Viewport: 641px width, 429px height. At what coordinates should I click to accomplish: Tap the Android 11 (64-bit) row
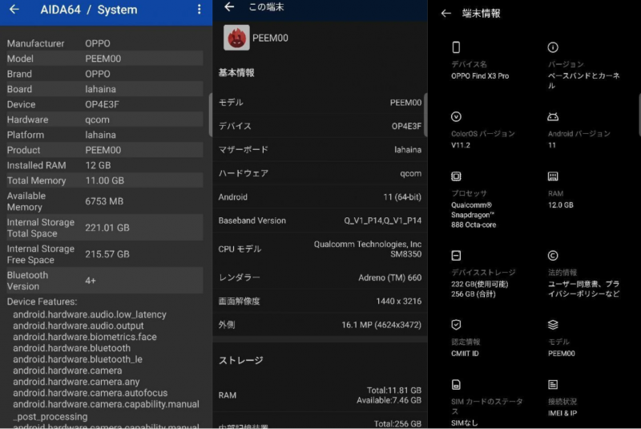pyautogui.click(x=320, y=197)
